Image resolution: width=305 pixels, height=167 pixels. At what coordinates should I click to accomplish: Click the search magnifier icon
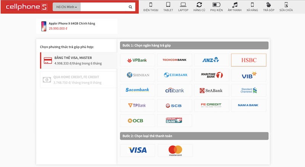tap(130, 7)
